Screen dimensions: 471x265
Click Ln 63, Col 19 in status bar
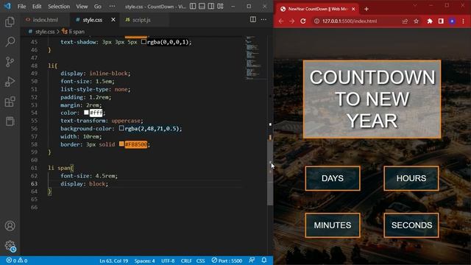coord(114,261)
